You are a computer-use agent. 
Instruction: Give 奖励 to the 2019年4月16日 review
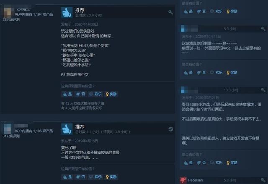[111, 177]
